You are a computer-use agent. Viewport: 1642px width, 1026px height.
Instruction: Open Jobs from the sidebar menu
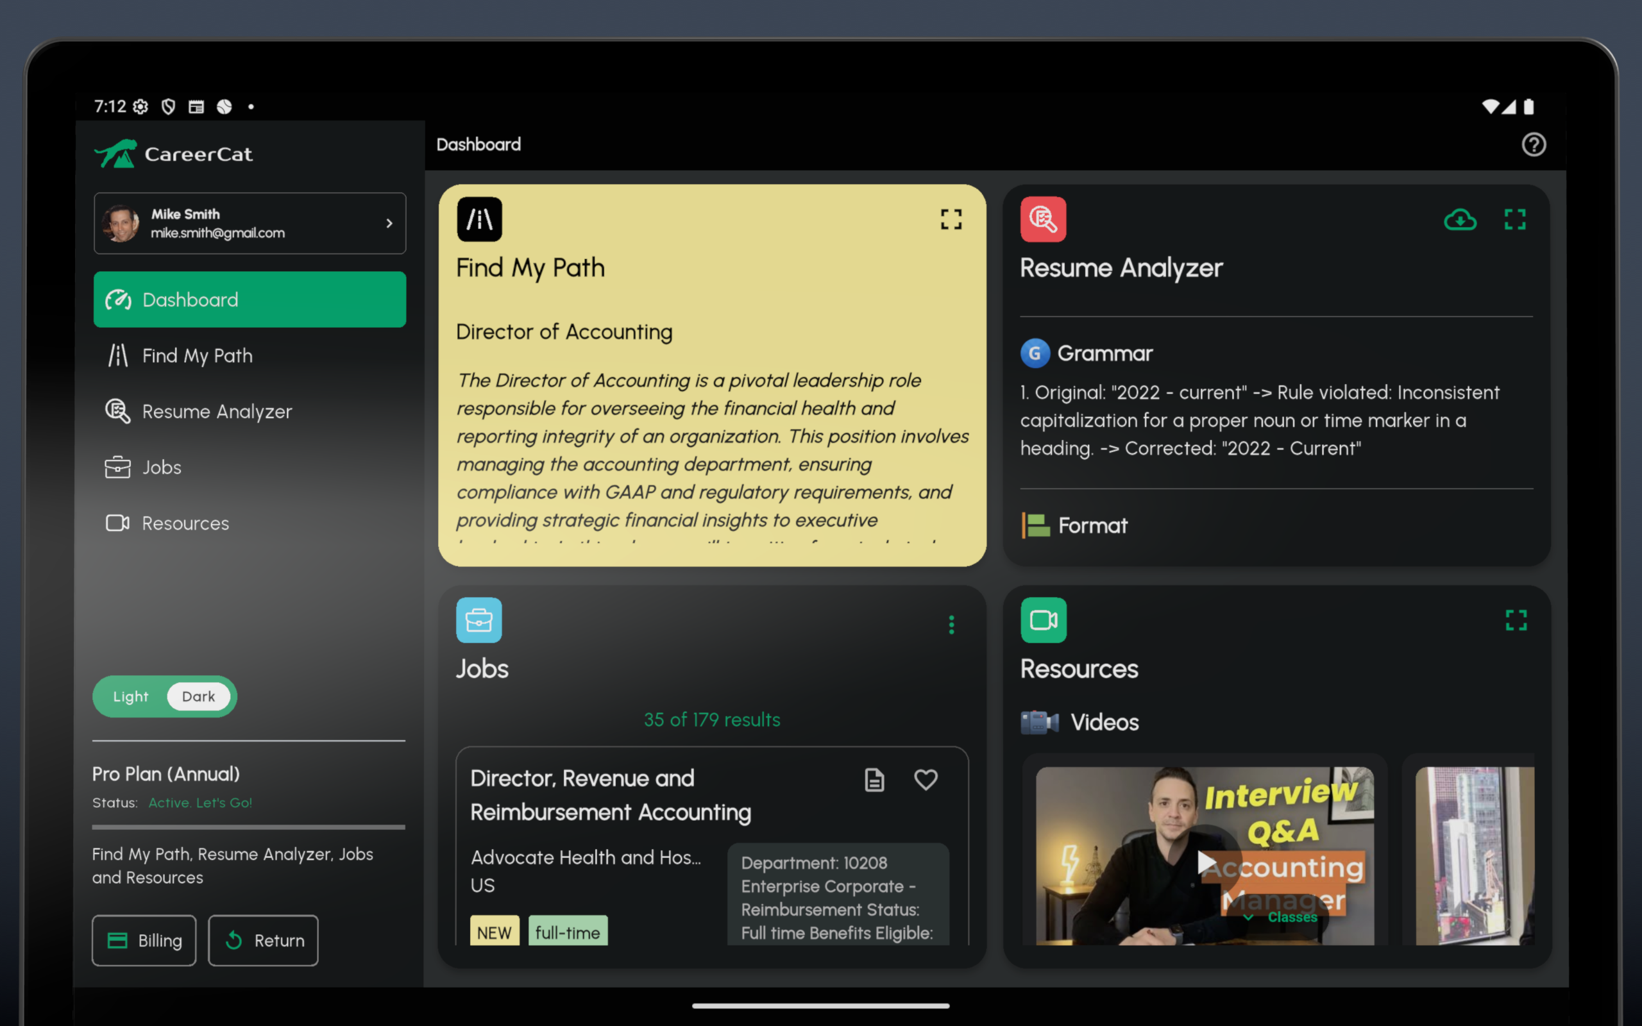pos(162,467)
